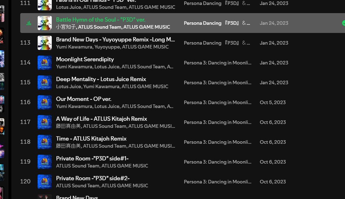This screenshot has height=199, width=345.
Task: Open album art for Brand New Days Yuyoyuppe Remix
Action: point(45,43)
